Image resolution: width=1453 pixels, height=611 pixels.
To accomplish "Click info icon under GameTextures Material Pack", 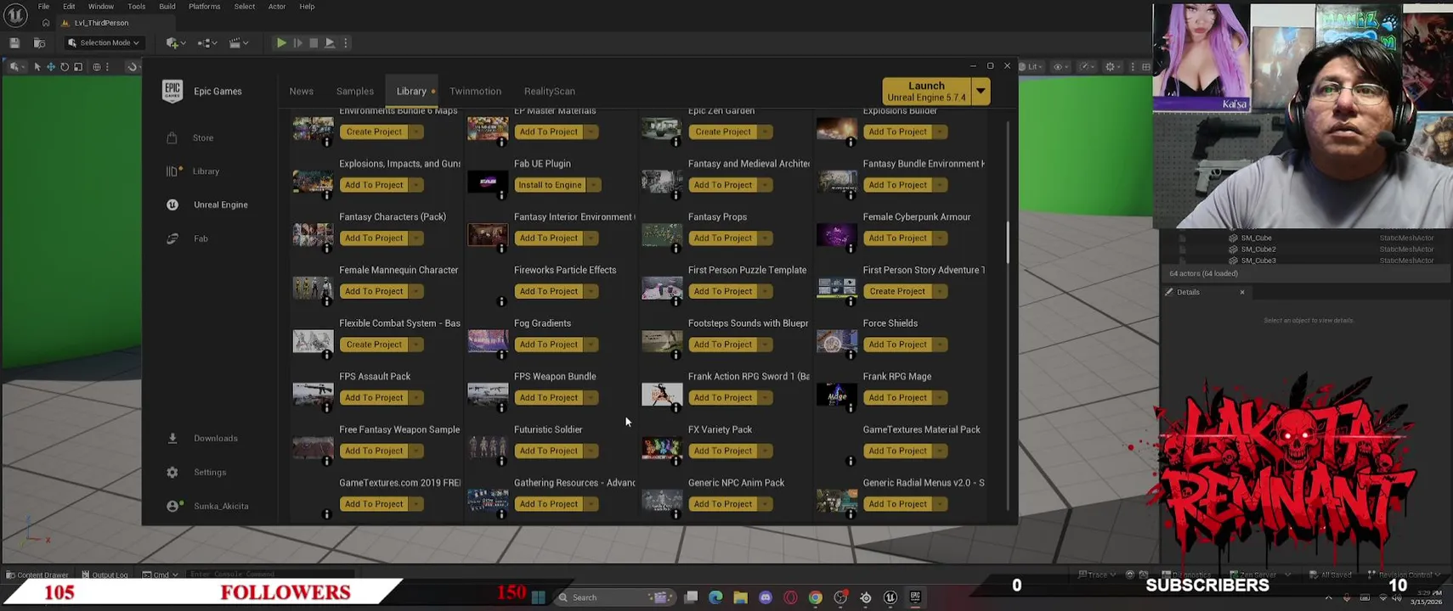I will pyautogui.click(x=851, y=461).
